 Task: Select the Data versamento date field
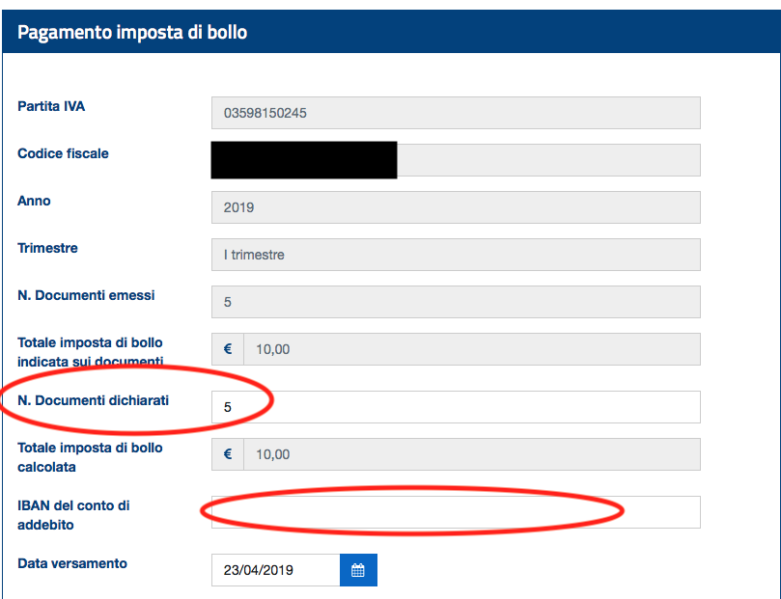pos(275,570)
